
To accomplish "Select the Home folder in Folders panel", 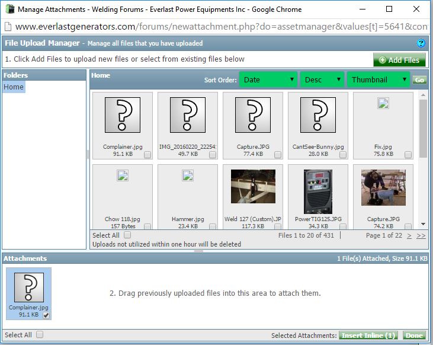I will [x=14, y=87].
